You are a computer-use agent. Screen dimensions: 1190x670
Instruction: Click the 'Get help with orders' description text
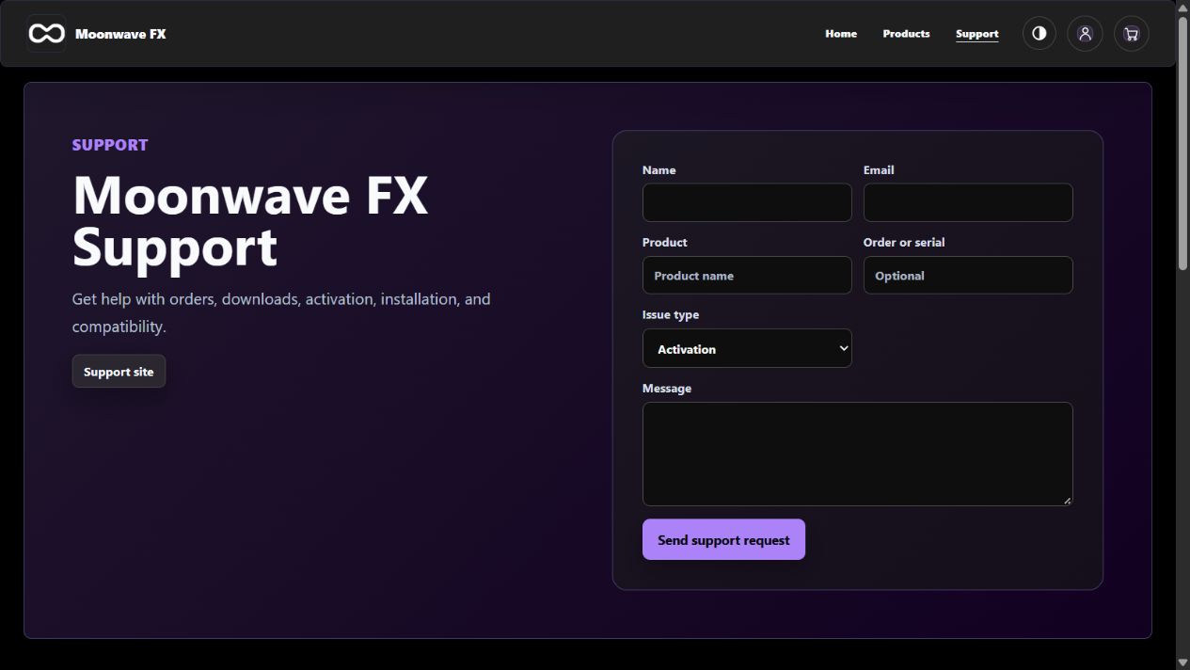[x=281, y=312]
